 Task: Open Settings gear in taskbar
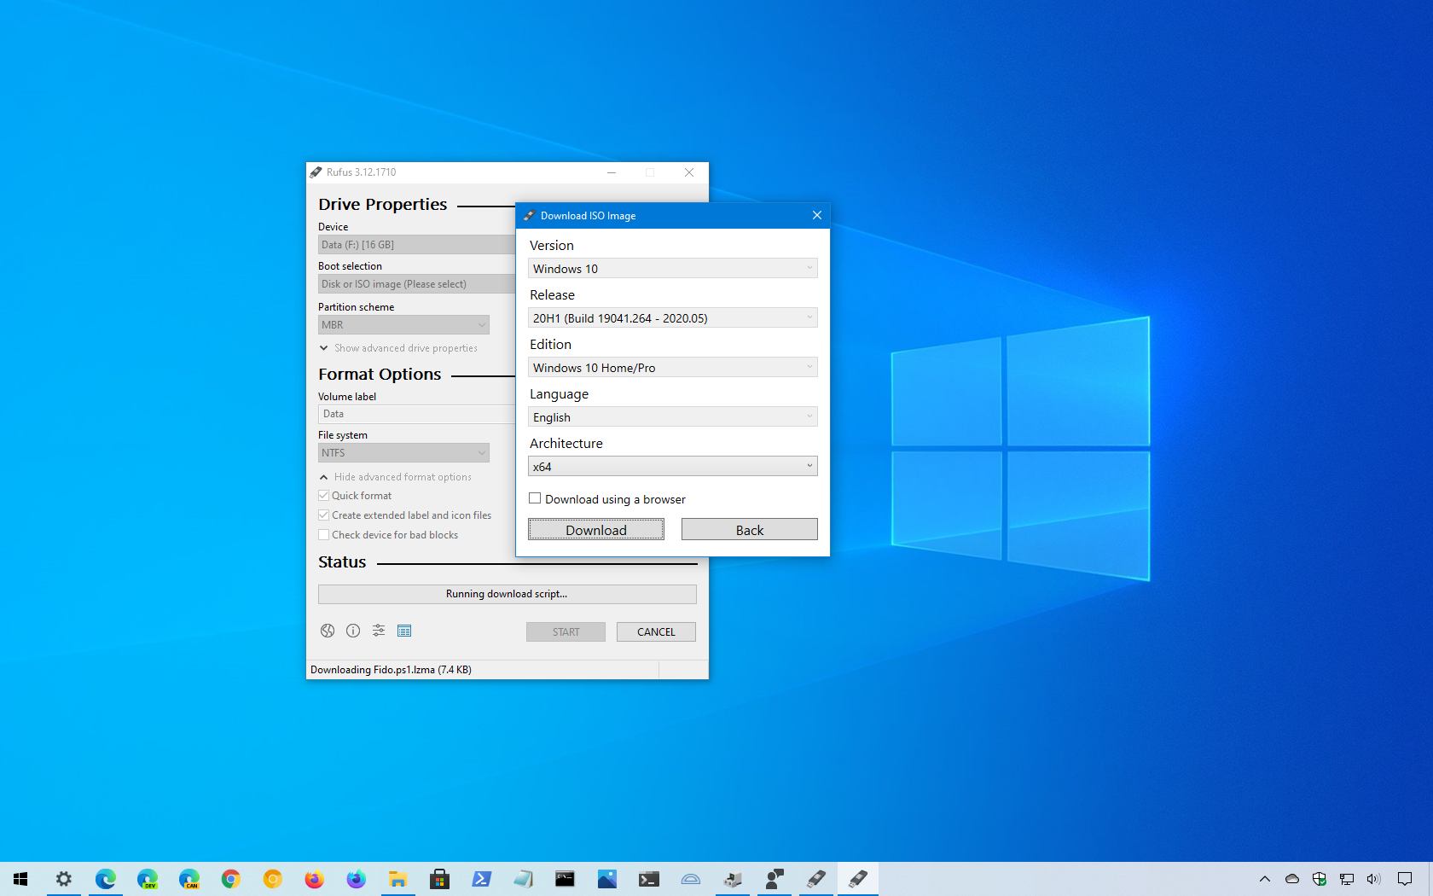pyautogui.click(x=63, y=879)
